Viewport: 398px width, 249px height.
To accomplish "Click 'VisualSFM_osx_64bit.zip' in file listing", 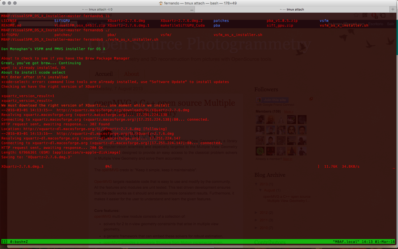I will point(80,25).
